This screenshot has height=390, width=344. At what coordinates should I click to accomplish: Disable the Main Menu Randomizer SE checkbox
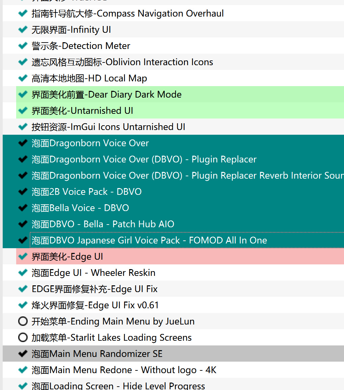(23, 354)
